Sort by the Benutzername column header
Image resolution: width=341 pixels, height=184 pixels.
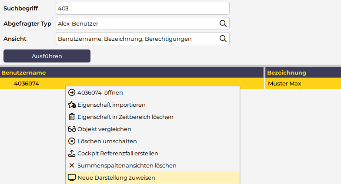click(x=23, y=72)
